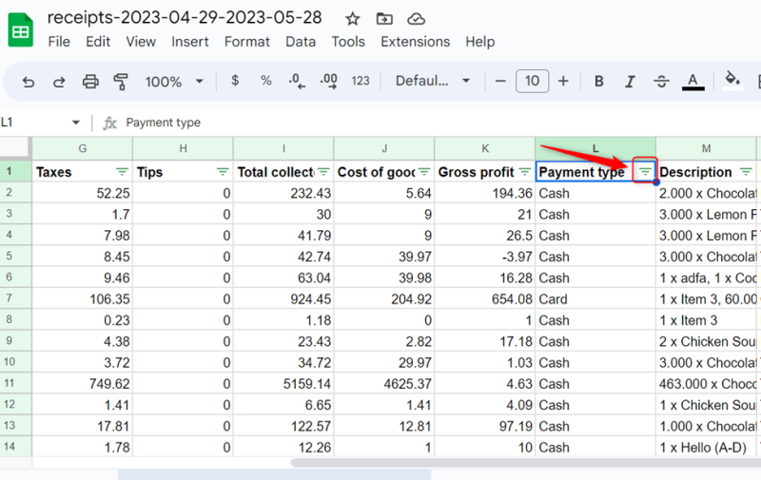Check cloud document status icon
This screenshot has height=480, width=761.
point(416,19)
